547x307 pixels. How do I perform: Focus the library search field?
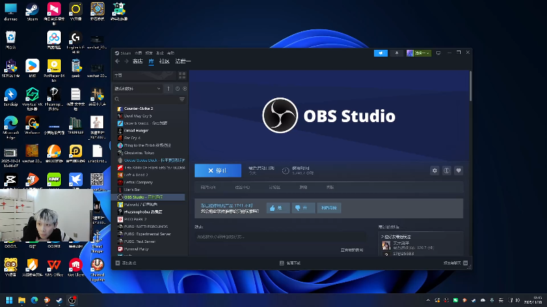coord(146,99)
